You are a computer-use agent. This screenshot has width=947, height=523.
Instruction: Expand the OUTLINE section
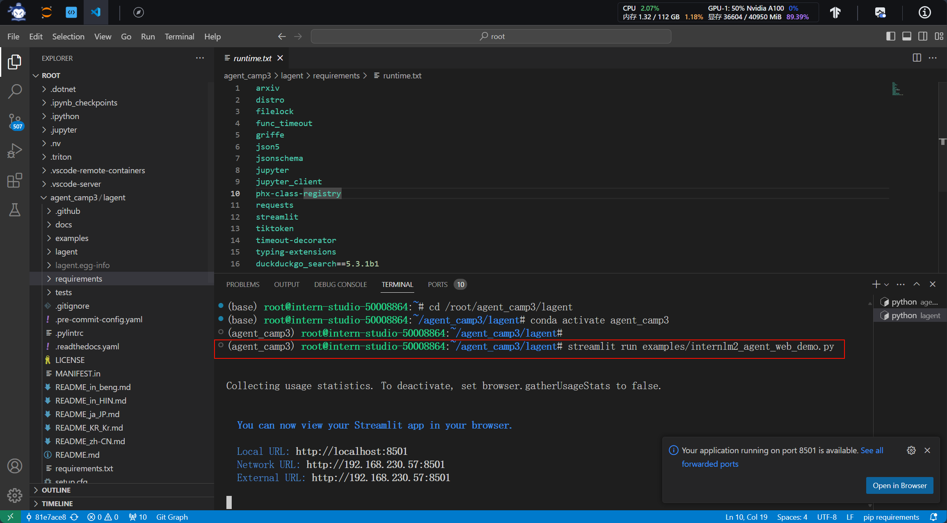tap(56, 490)
